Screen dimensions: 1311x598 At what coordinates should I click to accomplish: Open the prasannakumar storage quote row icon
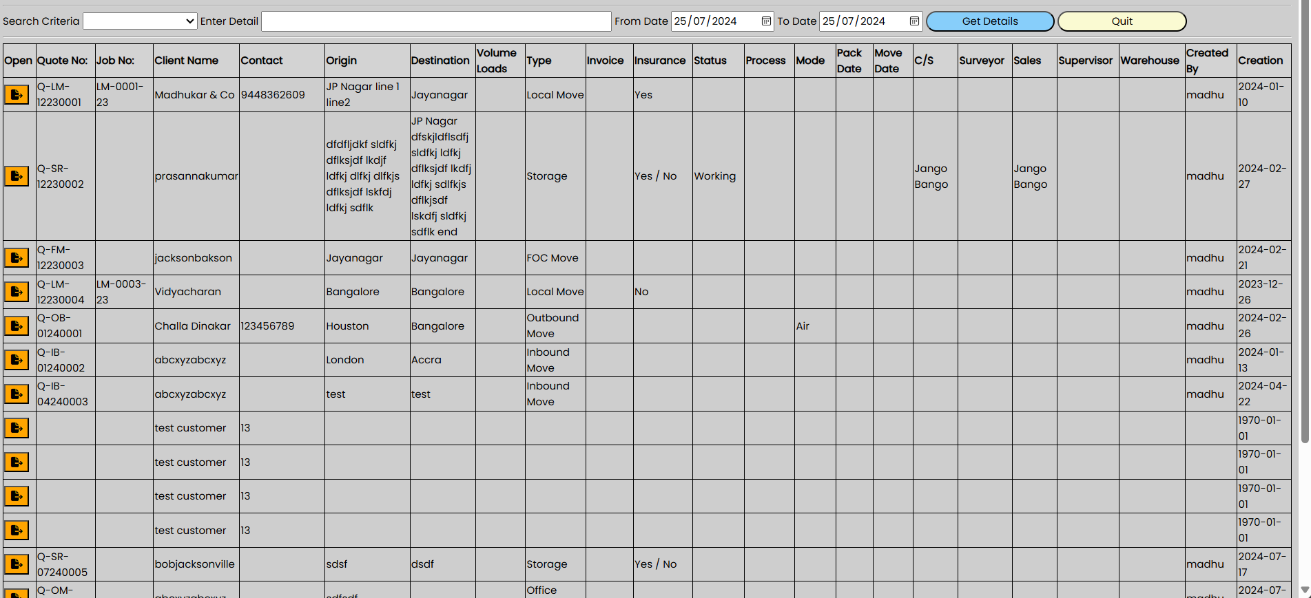17,176
